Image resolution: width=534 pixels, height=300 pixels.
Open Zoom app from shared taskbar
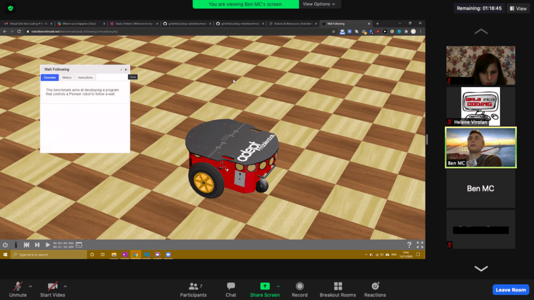coord(168,254)
